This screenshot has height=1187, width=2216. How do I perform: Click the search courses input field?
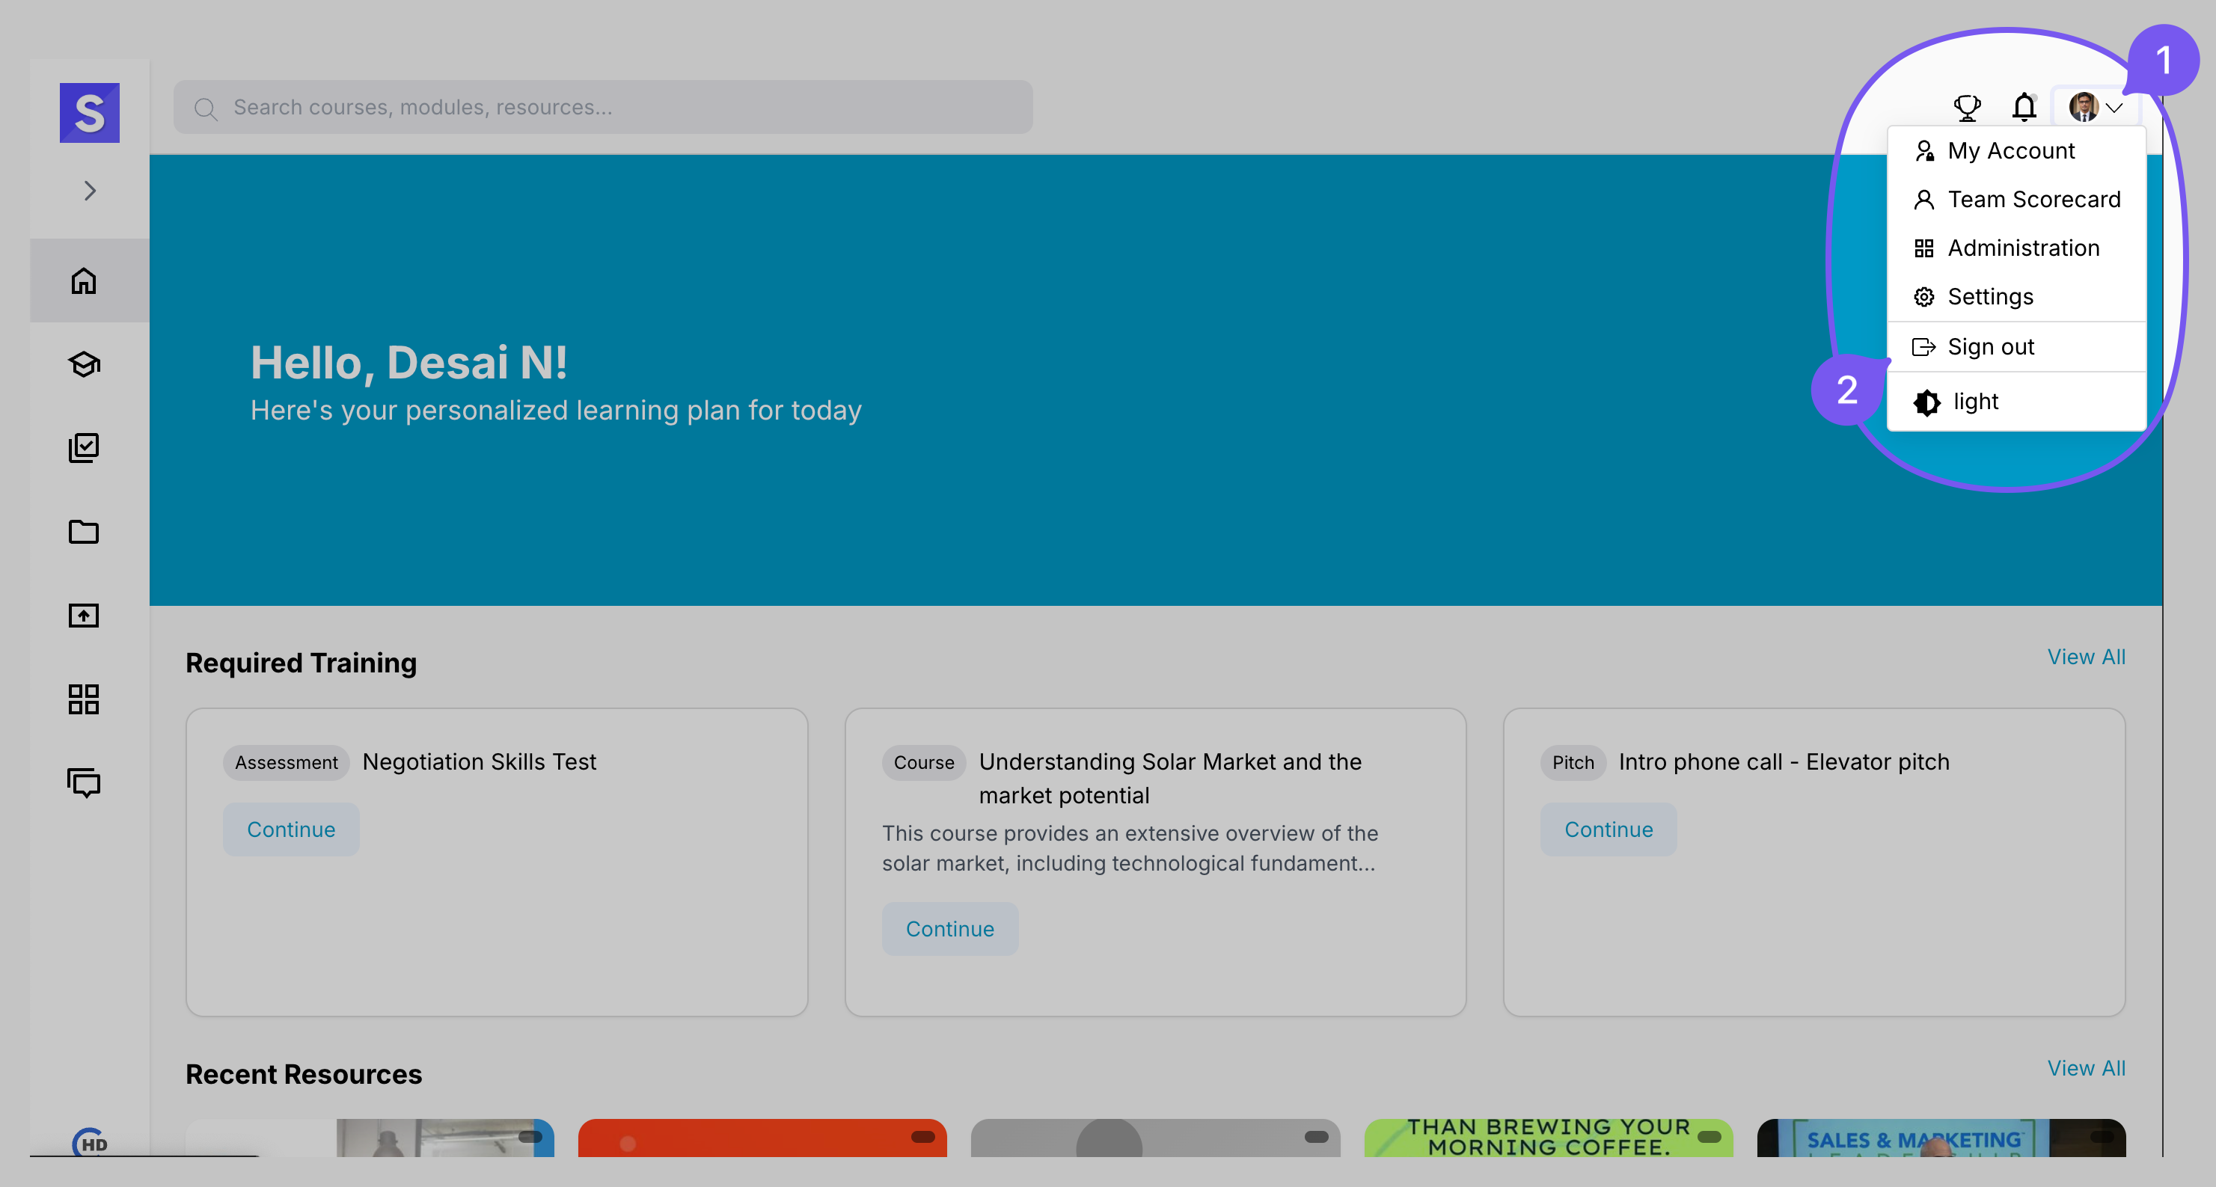click(x=602, y=108)
